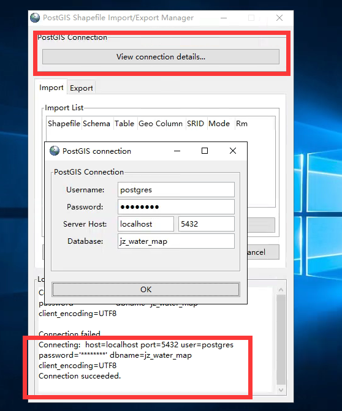Viewport: 342px width, 411px height.
Task: Click the log scrollbar down arrow
Action: tap(281, 390)
